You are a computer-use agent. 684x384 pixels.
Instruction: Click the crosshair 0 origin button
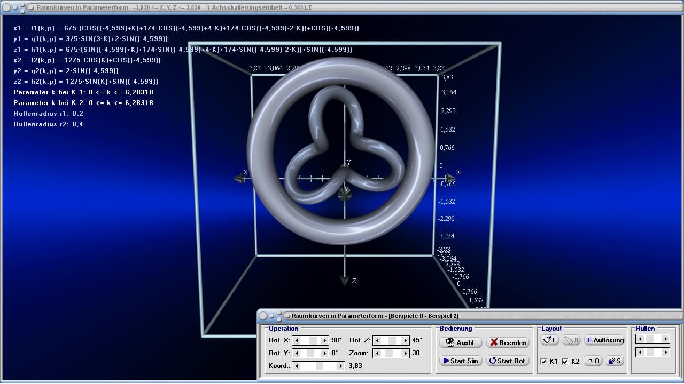point(593,361)
